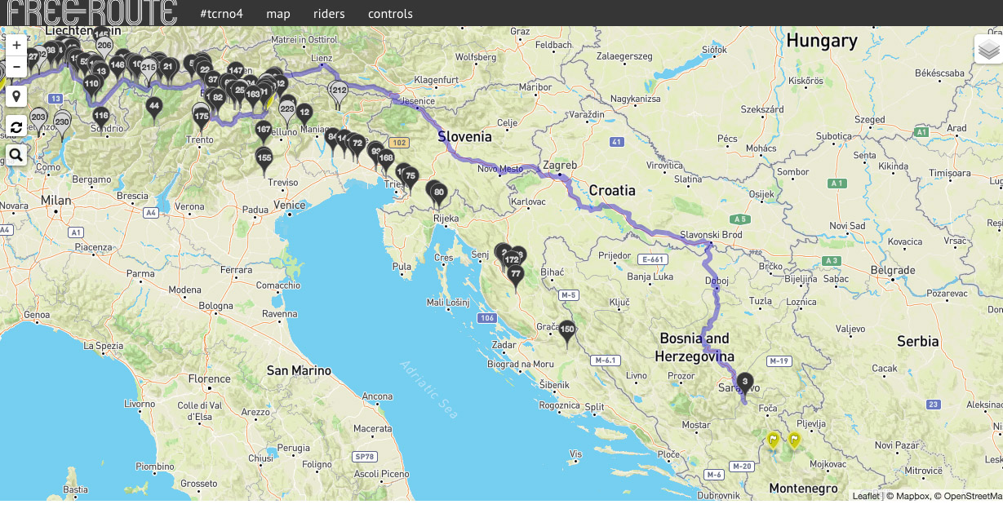Open the riders page
1003x531 pixels.
pyautogui.click(x=329, y=14)
